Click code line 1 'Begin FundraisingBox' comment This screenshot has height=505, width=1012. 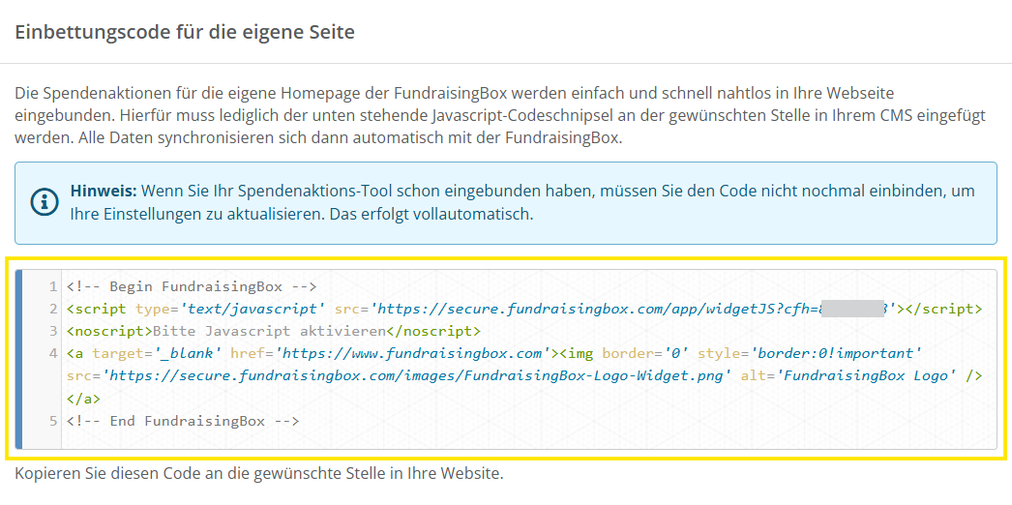click(x=191, y=286)
